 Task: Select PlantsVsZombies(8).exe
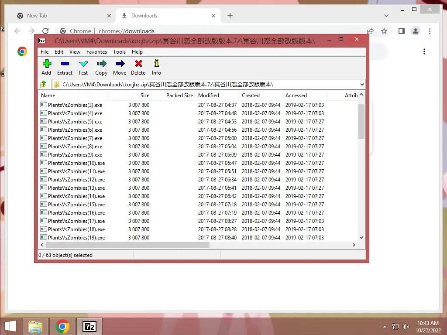point(75,147)
